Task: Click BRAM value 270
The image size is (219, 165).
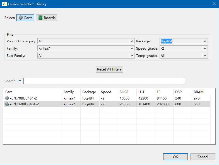Action: click(x=196, y=98)
